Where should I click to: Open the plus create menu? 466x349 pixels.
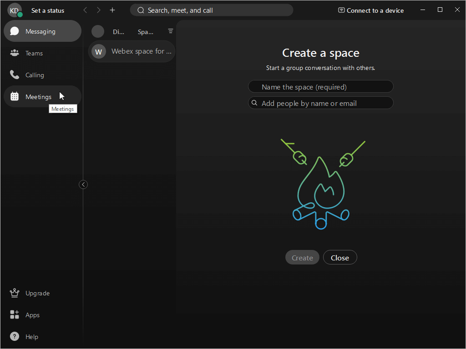[x=112, y=10]
